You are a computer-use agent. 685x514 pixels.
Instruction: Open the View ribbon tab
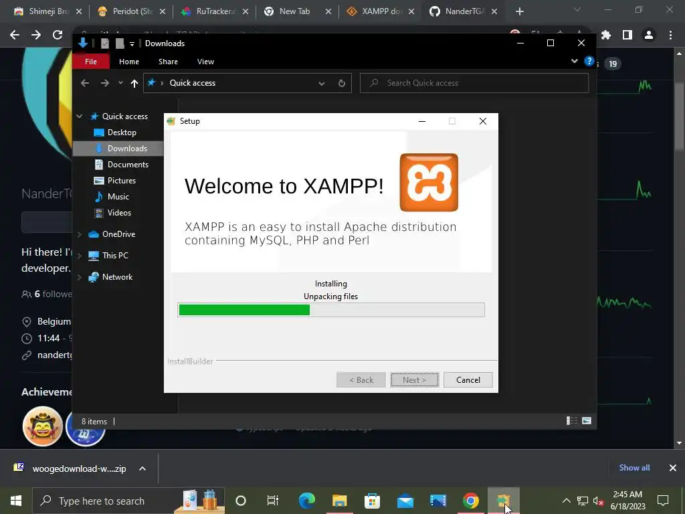click(x=205, y=62)
